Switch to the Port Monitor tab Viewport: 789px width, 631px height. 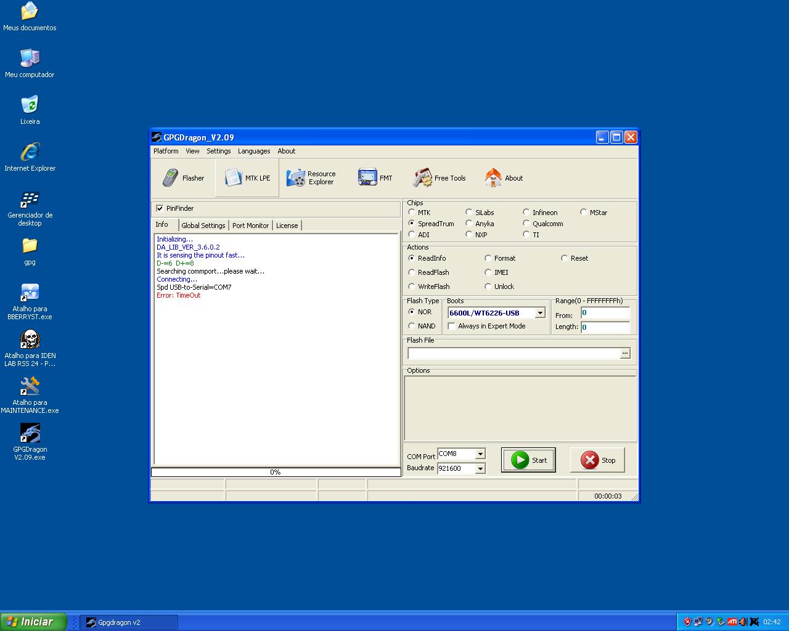(x=250, y=226)
